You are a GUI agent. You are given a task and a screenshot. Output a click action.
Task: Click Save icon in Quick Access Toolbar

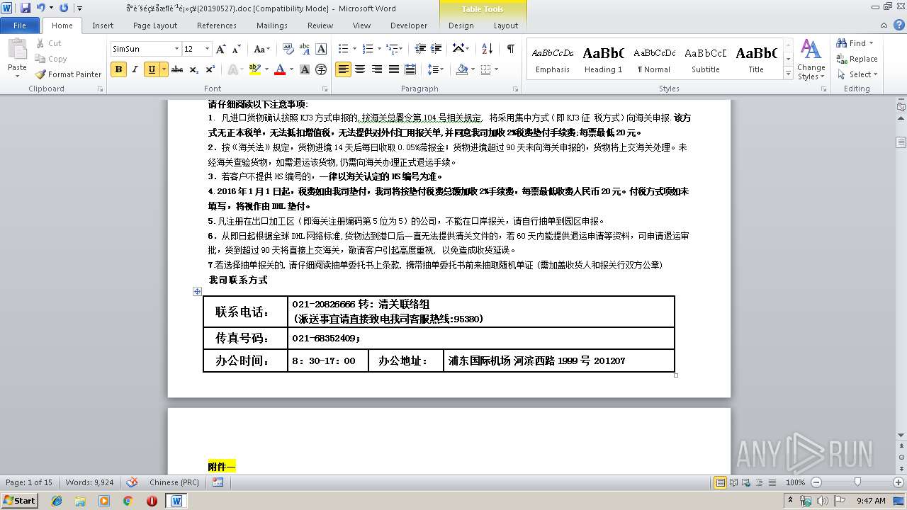26,8
